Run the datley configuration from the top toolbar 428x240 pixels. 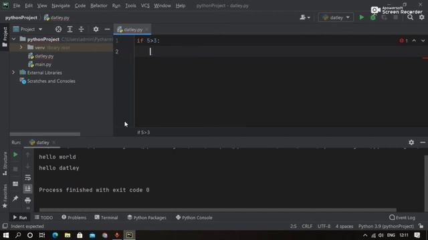[x=361, y=17]
